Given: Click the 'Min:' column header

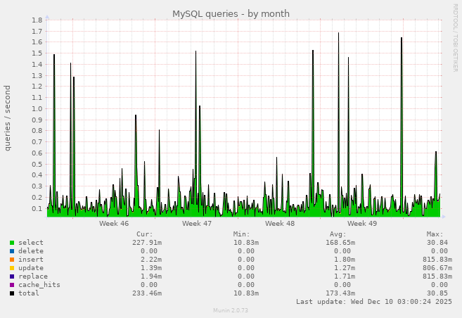Looking at the screenshot, I should (x=242, y=234).
